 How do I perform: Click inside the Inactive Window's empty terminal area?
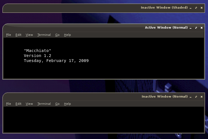coord(104,120)
